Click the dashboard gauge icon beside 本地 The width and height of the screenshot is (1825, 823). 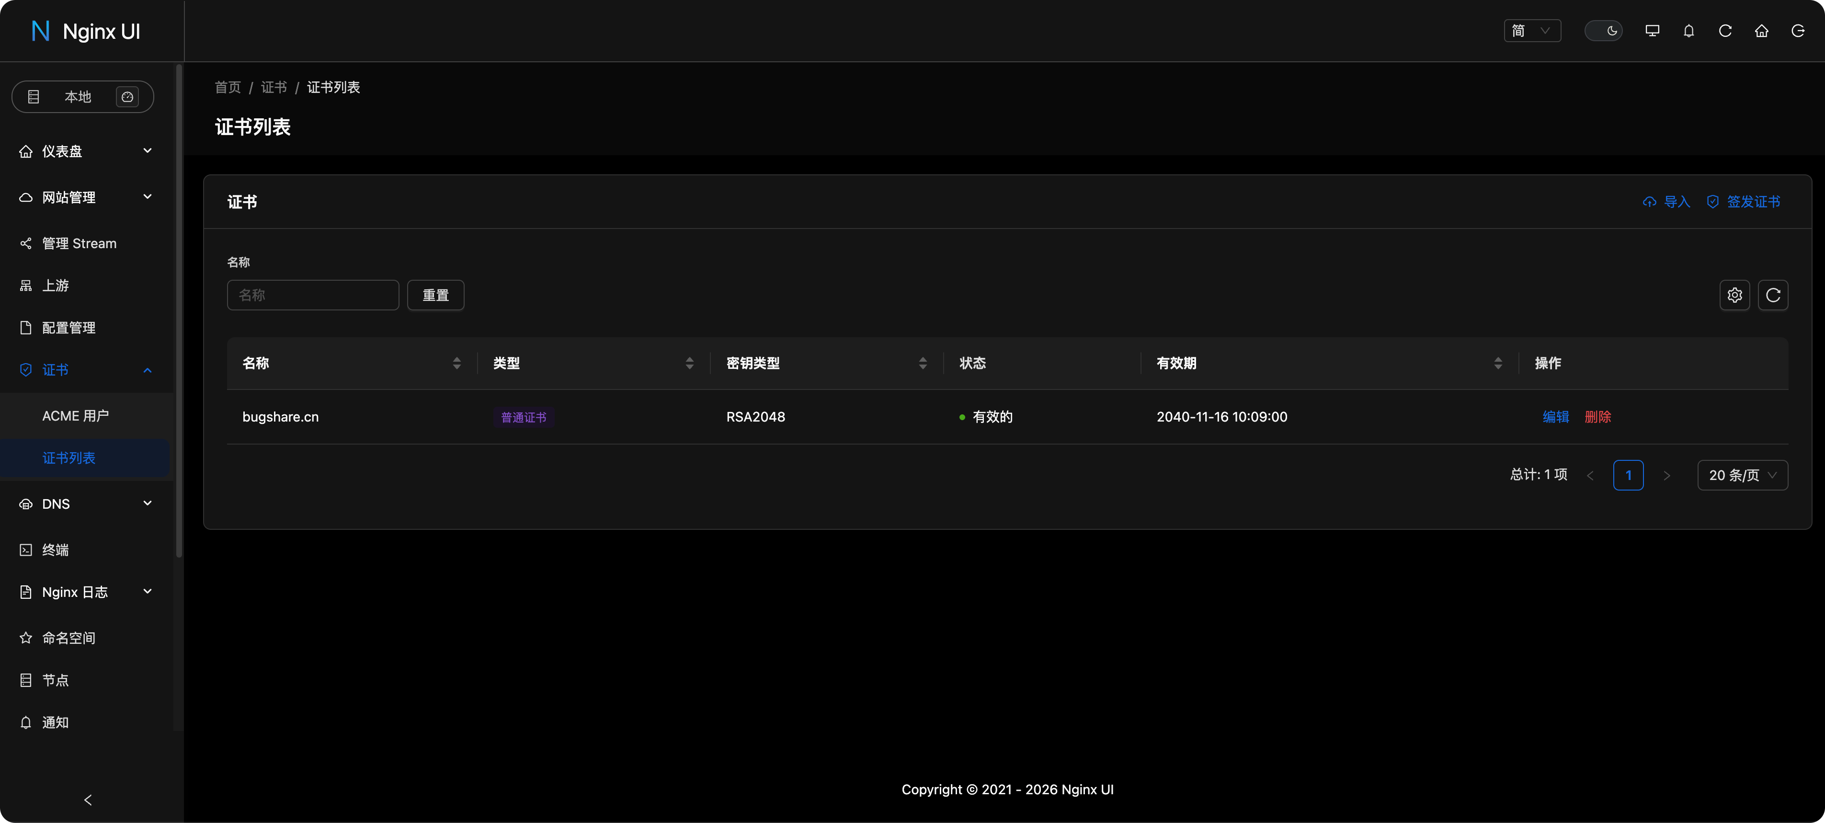127,97
